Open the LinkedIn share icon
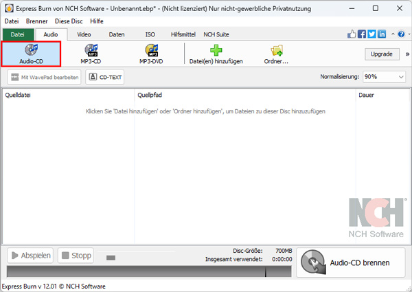This screenshot has width=412, height=292. coord(382,34)
